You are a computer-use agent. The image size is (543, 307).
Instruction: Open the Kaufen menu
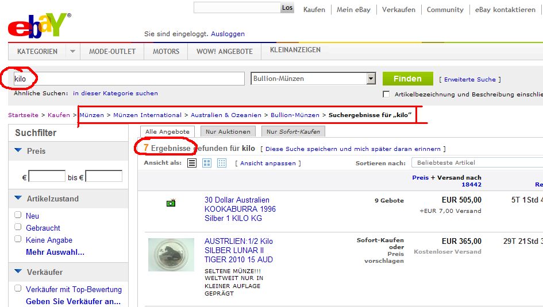(314, 10)
